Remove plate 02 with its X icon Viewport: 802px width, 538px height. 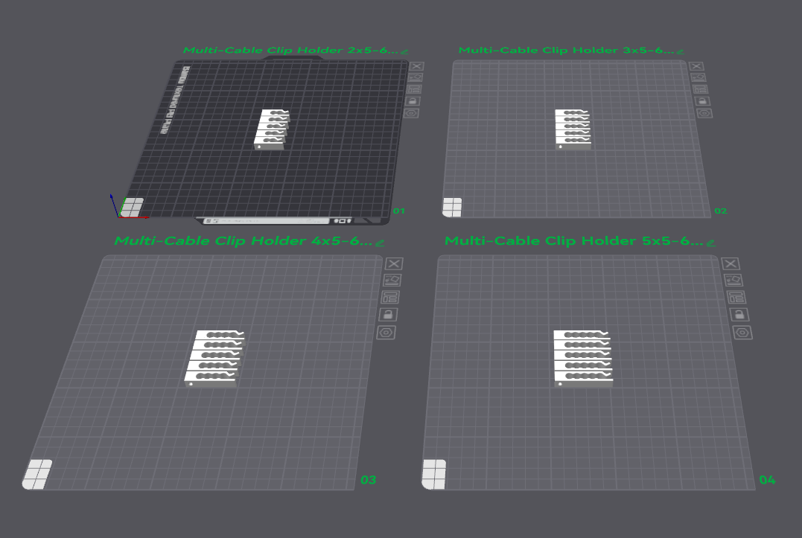click(696, 66)
